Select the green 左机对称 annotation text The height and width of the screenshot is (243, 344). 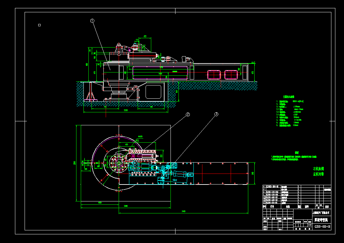(318, 174)
